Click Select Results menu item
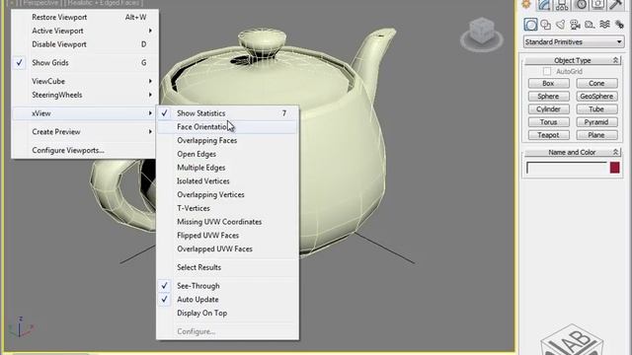Screen dimensions: 632x355 point(227,267)
